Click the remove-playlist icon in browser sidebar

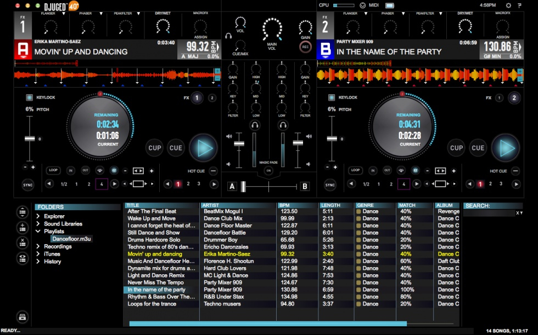click(x=23, y=242)
